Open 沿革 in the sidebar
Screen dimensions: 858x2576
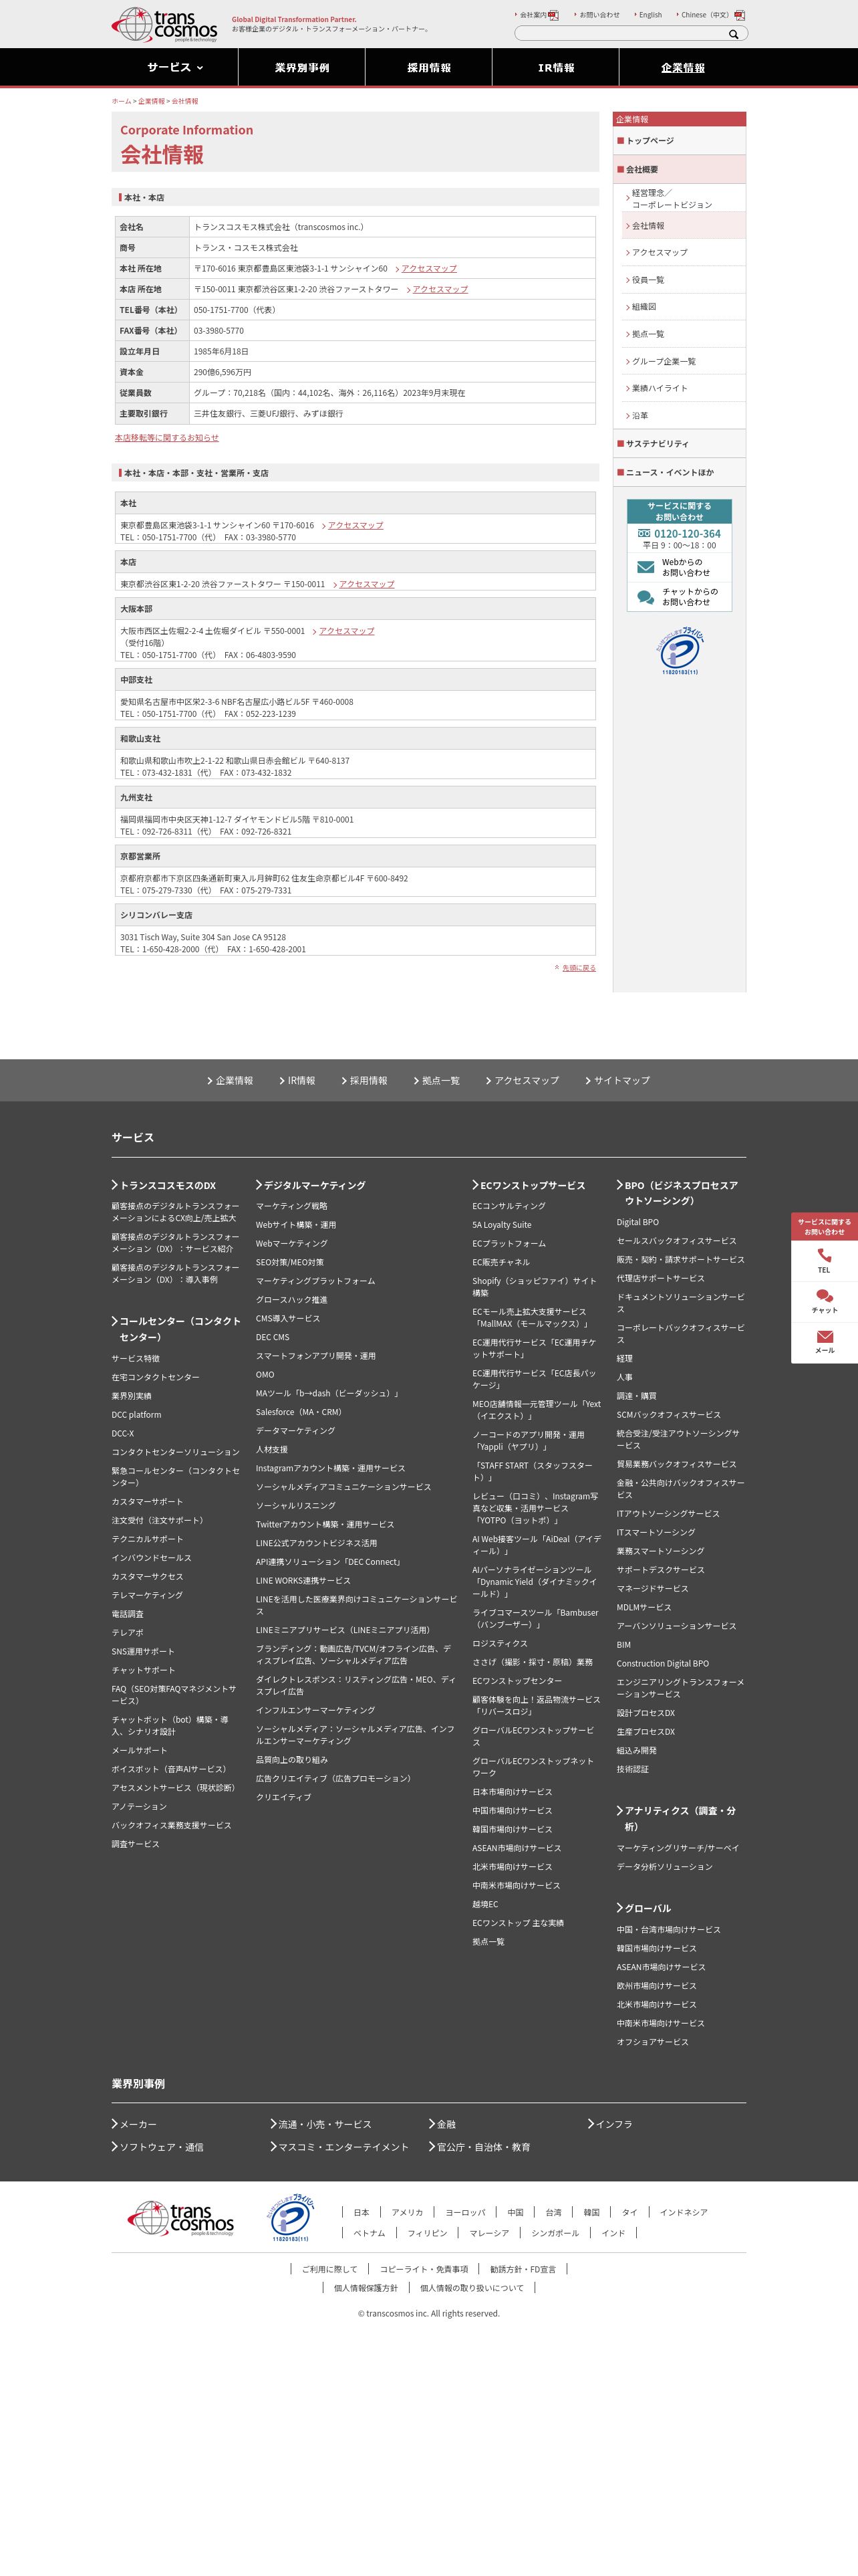(683, 415)
